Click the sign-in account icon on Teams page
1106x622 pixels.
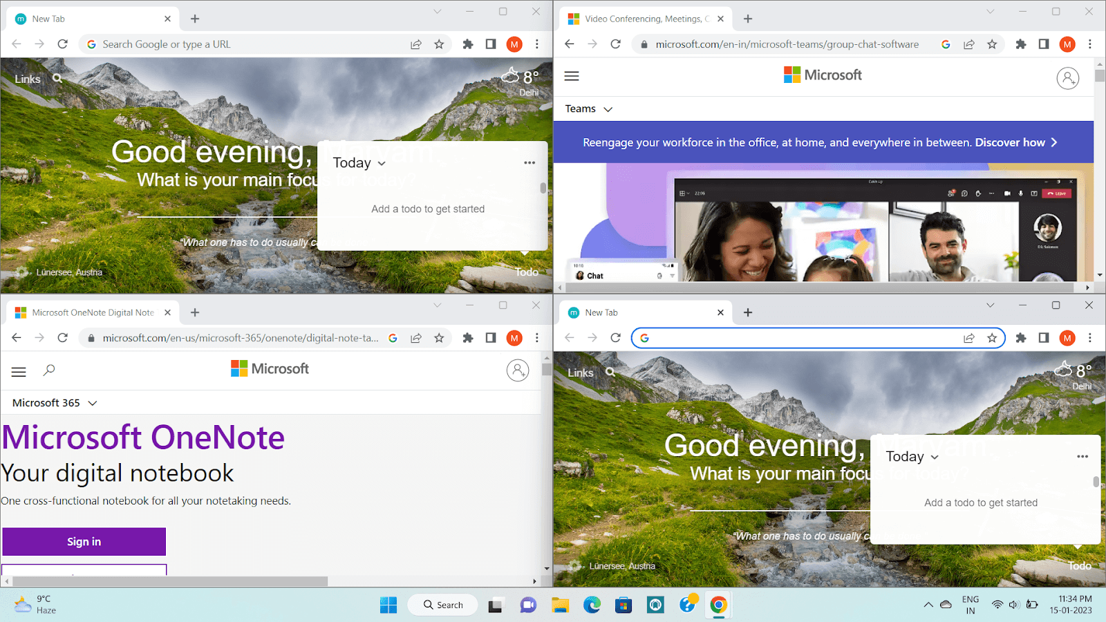coord(1068,77)
